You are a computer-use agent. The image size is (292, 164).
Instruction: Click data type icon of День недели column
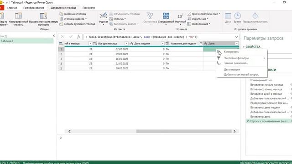(x=131, y=44)
